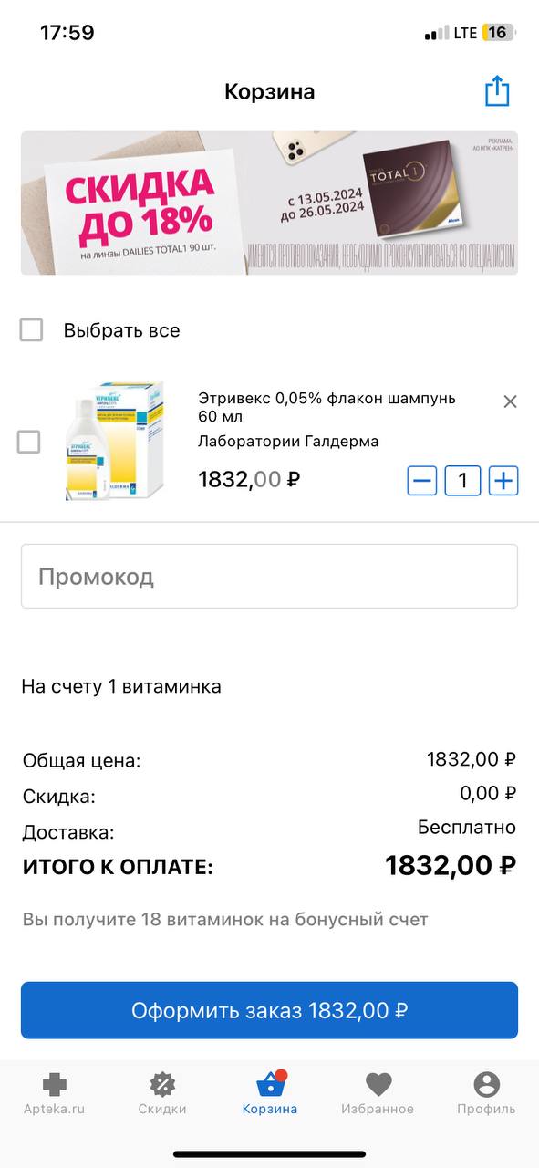Open the Этривекс 0,05% флакон шампунь title
Screen dimensions: 539x1168
[327, 408]
